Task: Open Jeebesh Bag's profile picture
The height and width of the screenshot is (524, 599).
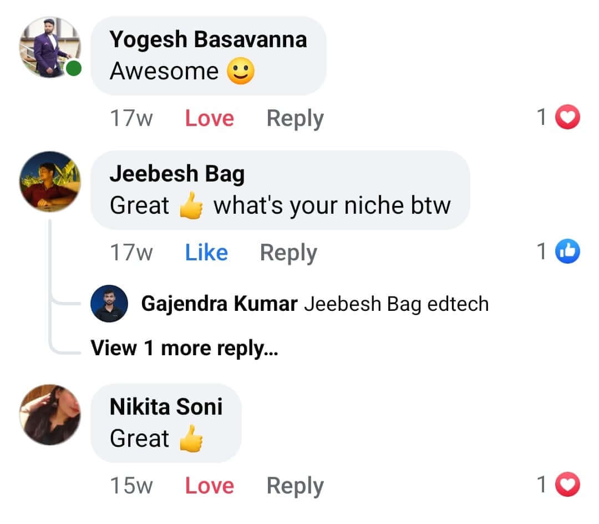Action: (50, 182)
